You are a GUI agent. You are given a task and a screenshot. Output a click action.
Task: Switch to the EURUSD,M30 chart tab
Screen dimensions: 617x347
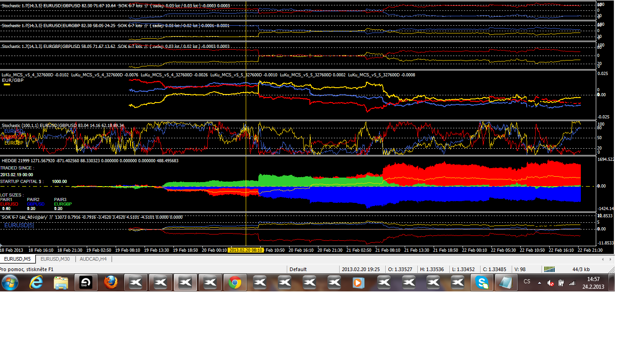[55, 259]
